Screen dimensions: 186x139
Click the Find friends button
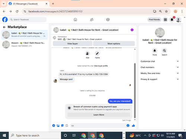click(x=154, y=20)
